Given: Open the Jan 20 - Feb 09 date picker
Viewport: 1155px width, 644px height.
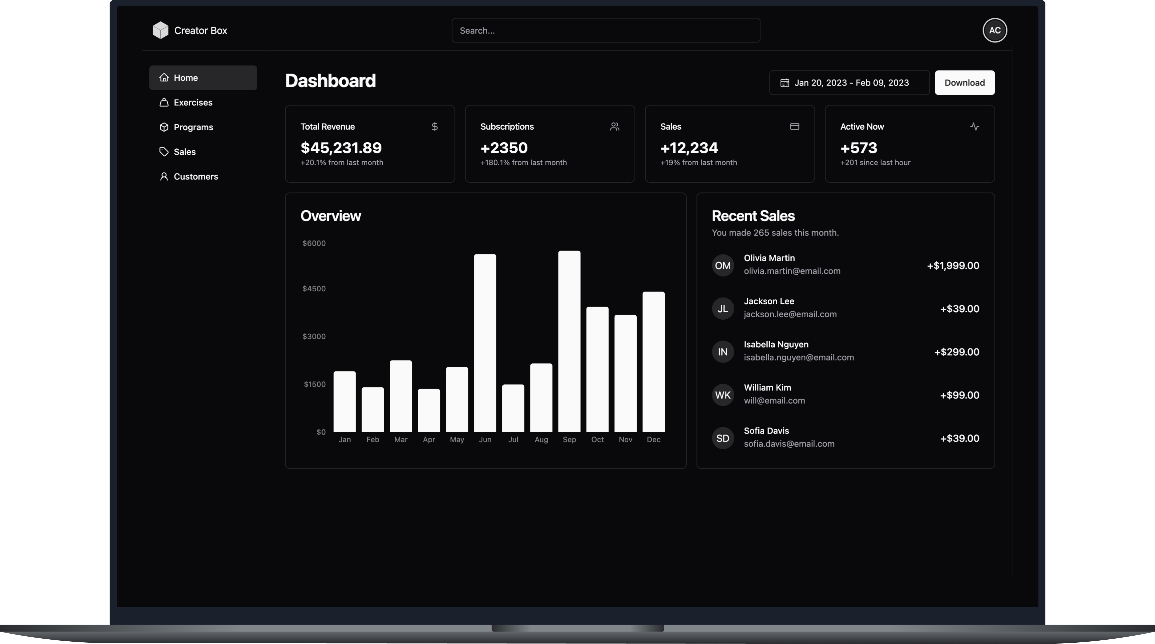Looking at the screenshot, I should click(849, 83).
